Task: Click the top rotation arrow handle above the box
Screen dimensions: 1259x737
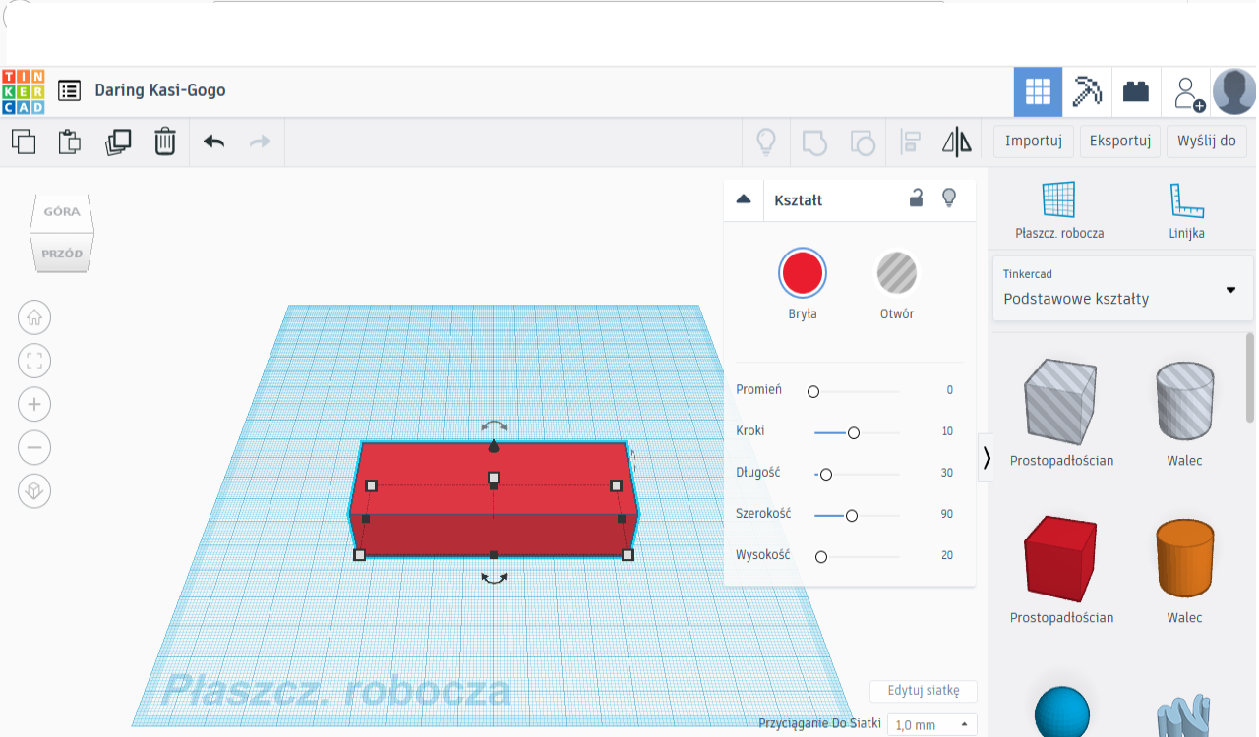Action: point(494,425)
